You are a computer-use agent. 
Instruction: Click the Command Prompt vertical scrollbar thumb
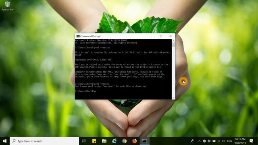click(x=173, y=45)
